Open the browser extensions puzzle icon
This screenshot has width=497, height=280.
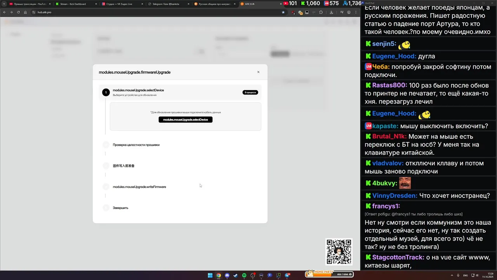pos(321,12)
